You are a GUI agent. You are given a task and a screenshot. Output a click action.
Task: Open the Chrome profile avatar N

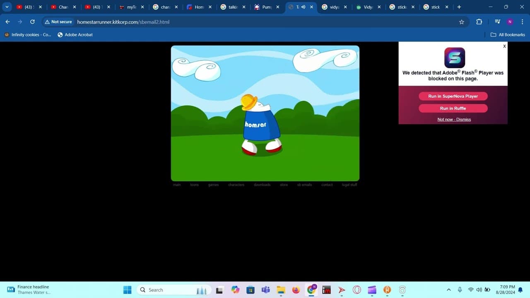[x=510, y=22]
